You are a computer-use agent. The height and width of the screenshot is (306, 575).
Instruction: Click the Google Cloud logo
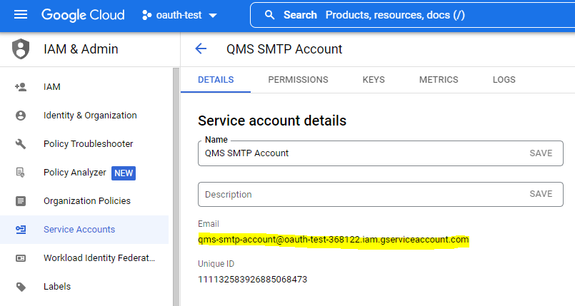click(x=83, y=15)
